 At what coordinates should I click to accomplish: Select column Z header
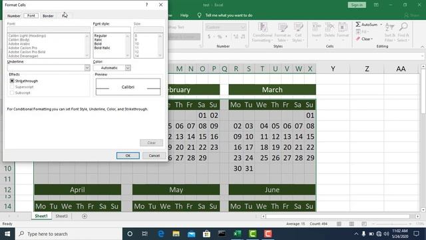(x=367, y=69)
